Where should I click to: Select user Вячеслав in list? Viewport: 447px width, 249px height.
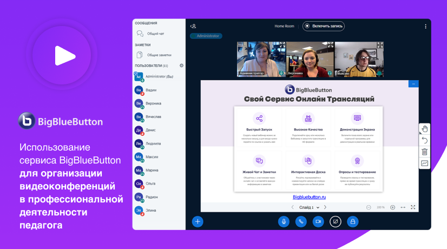pos(159,117)
